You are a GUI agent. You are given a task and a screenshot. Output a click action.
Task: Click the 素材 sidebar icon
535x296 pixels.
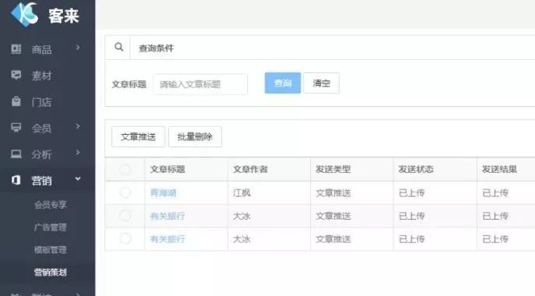16,75
